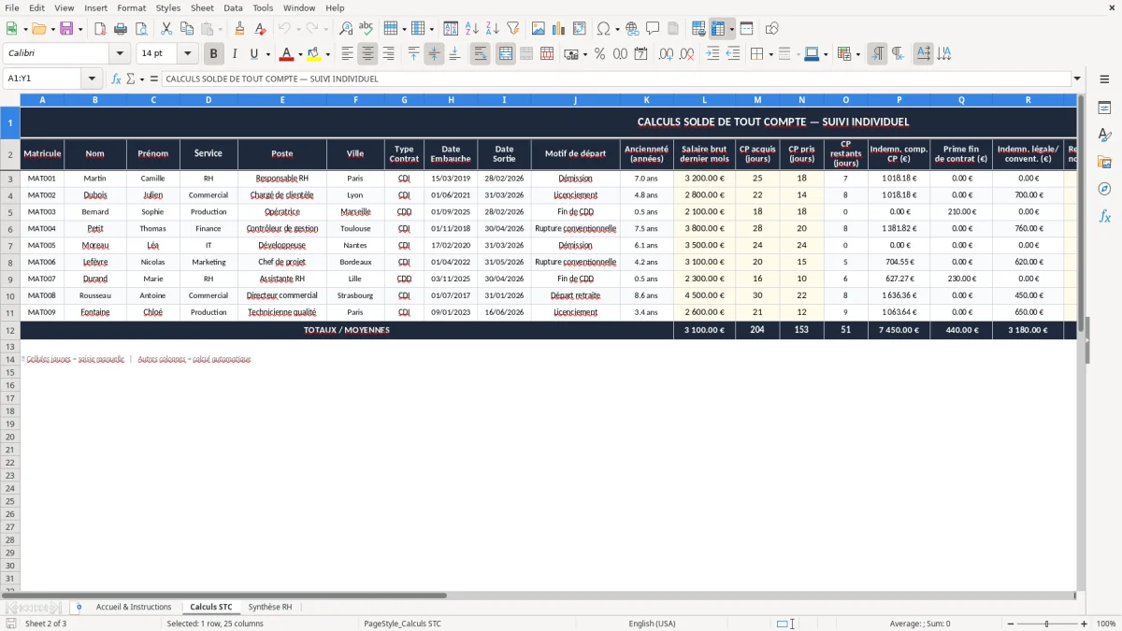Open the background color dropdown arrow
The image size is (1122, 631).
pyautogui.click(x=327, y=54)
